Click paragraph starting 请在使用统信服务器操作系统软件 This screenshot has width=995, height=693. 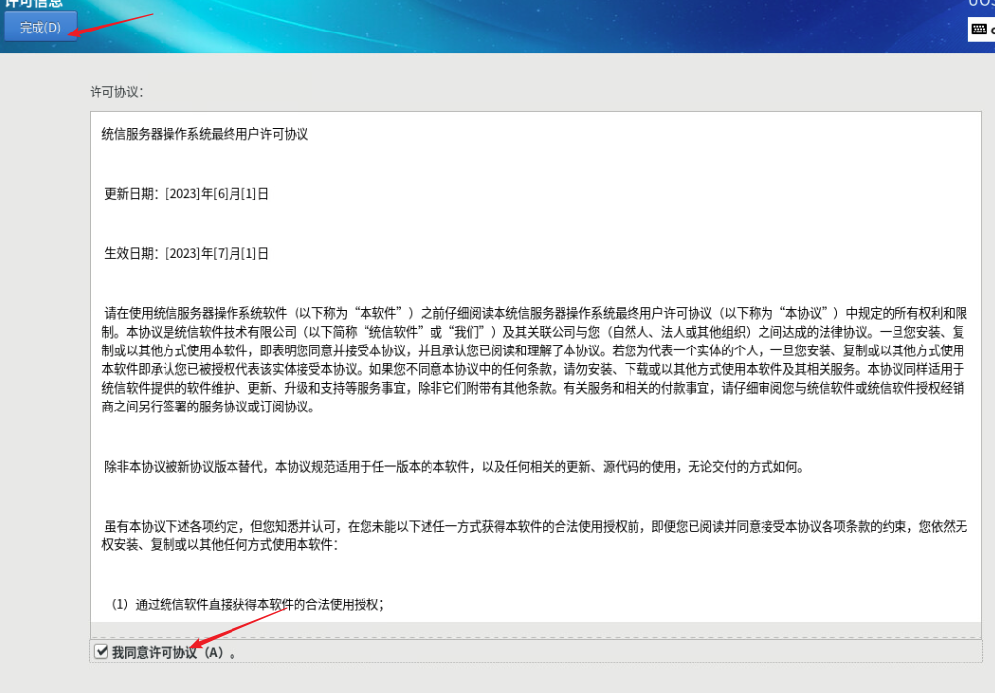coord(534,359)
